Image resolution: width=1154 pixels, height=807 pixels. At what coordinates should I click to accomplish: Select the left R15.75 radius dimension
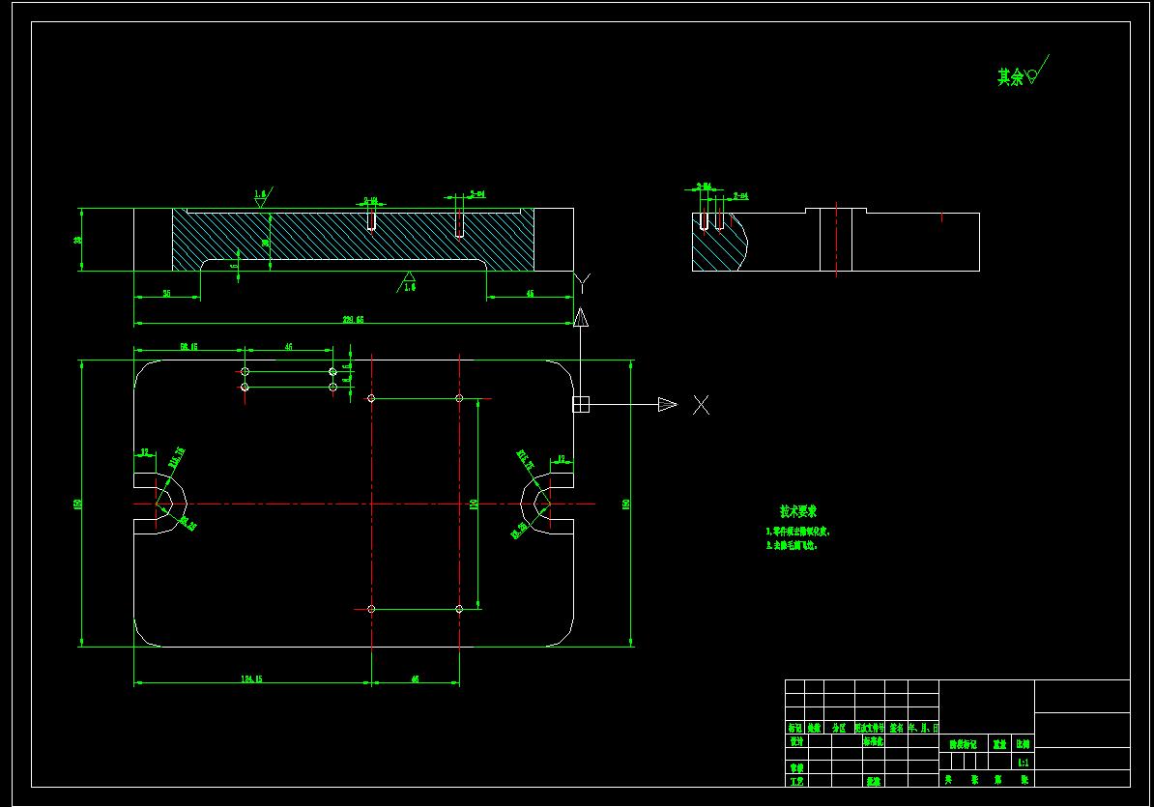[177, 457]
